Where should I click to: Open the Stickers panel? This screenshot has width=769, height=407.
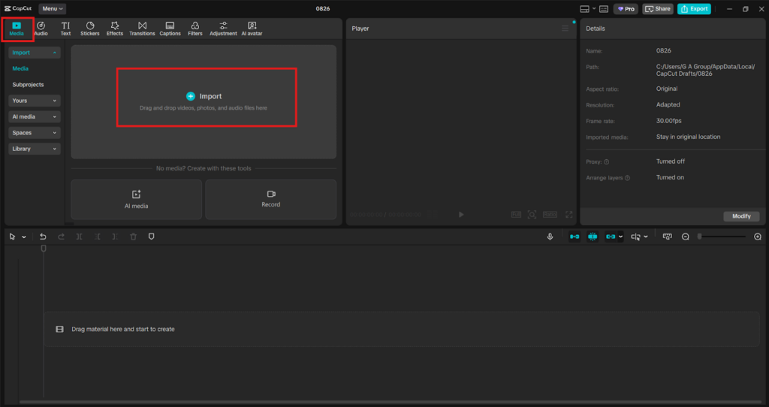tap(89, 29)
